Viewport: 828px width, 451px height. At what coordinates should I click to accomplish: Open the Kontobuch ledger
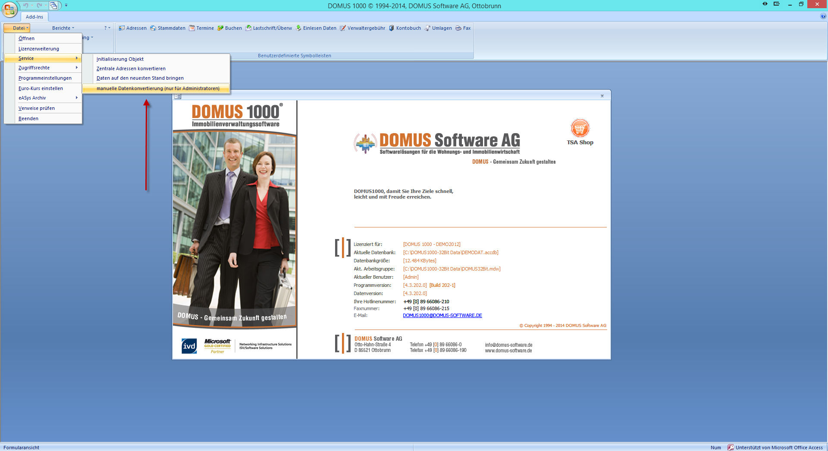(x=405, y=28)
